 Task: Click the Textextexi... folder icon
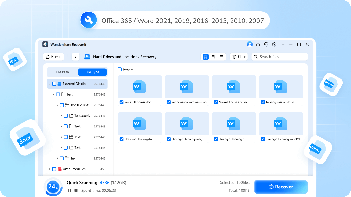71,116
